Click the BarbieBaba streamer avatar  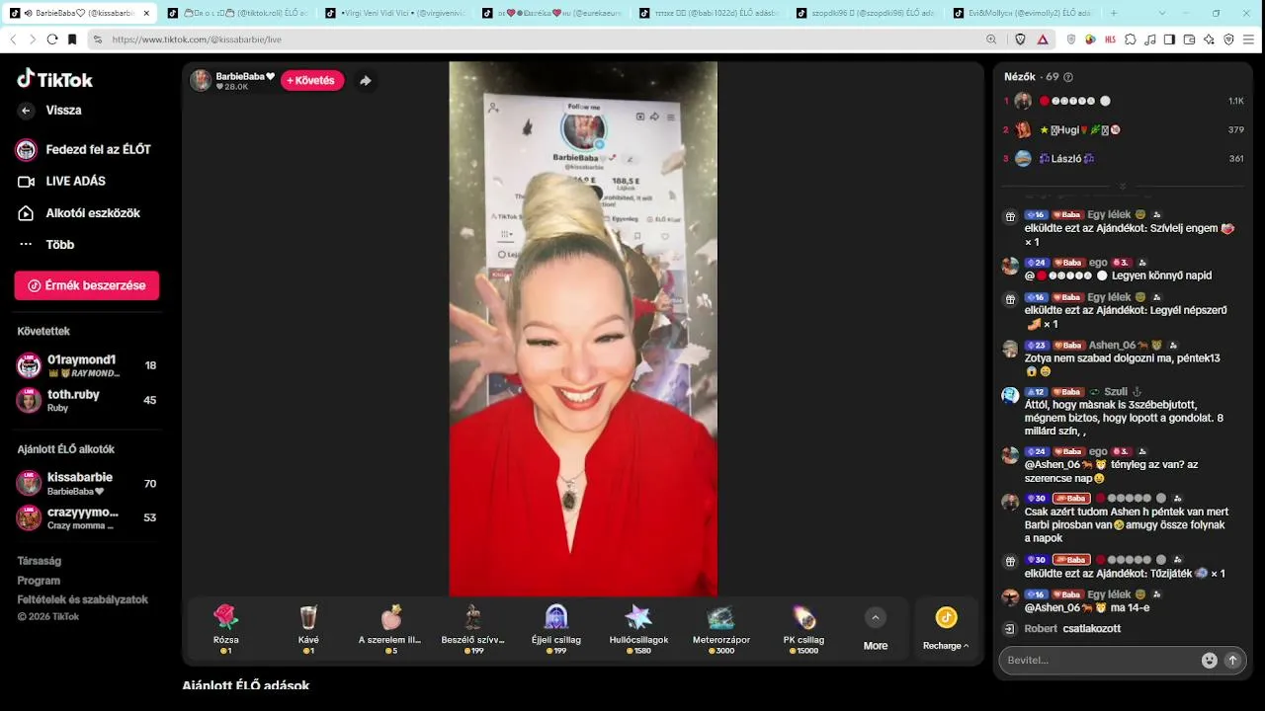click(x=201, y=81)
